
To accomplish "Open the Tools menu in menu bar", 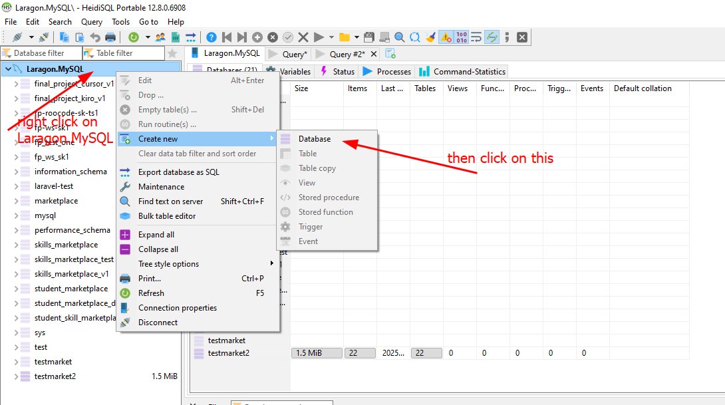I will [120, 22].
